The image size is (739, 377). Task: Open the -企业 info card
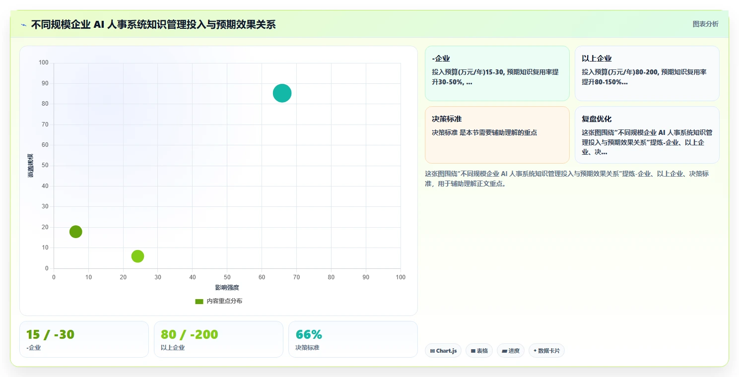pos(497,73)
